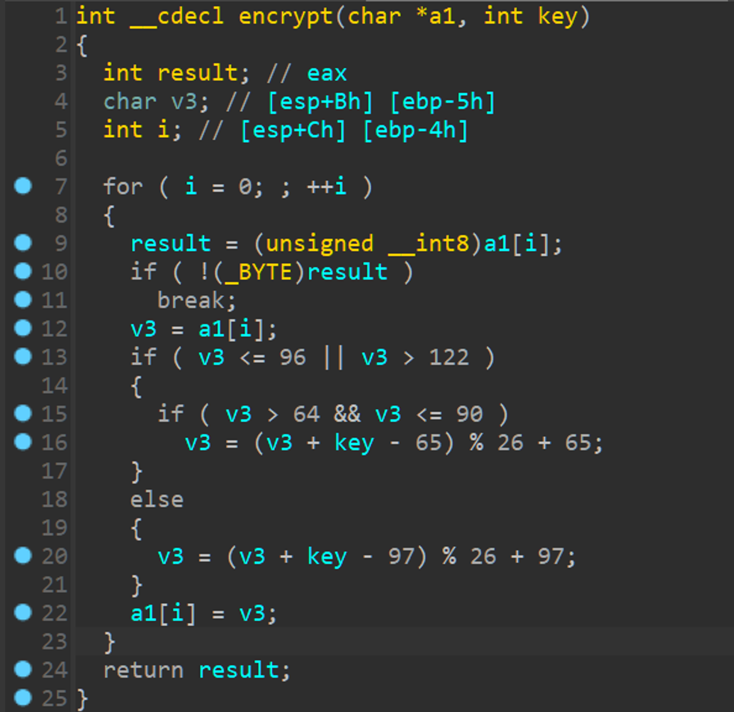Image resolution: width=734 pixels, height=712 pixels.
Task: Toggle breakpoint dot on line 9
Action: pyautogui.click(x=23, y=242)
